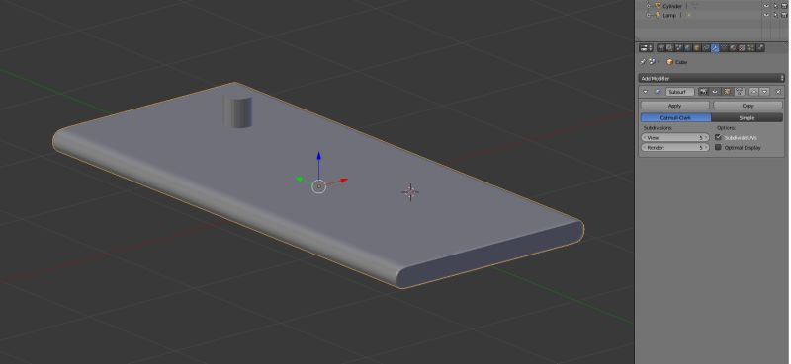
Task: Click the Cube name in breadcrumb
Action: tap(681, 62)
